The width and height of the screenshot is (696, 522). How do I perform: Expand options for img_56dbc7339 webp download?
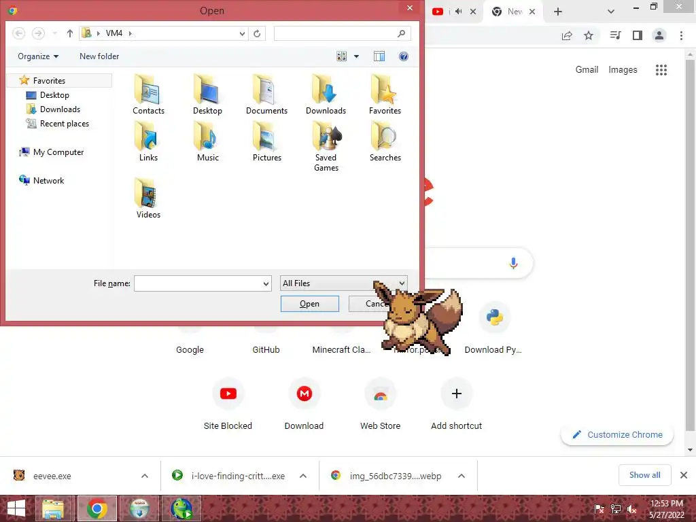coord(462,476)
